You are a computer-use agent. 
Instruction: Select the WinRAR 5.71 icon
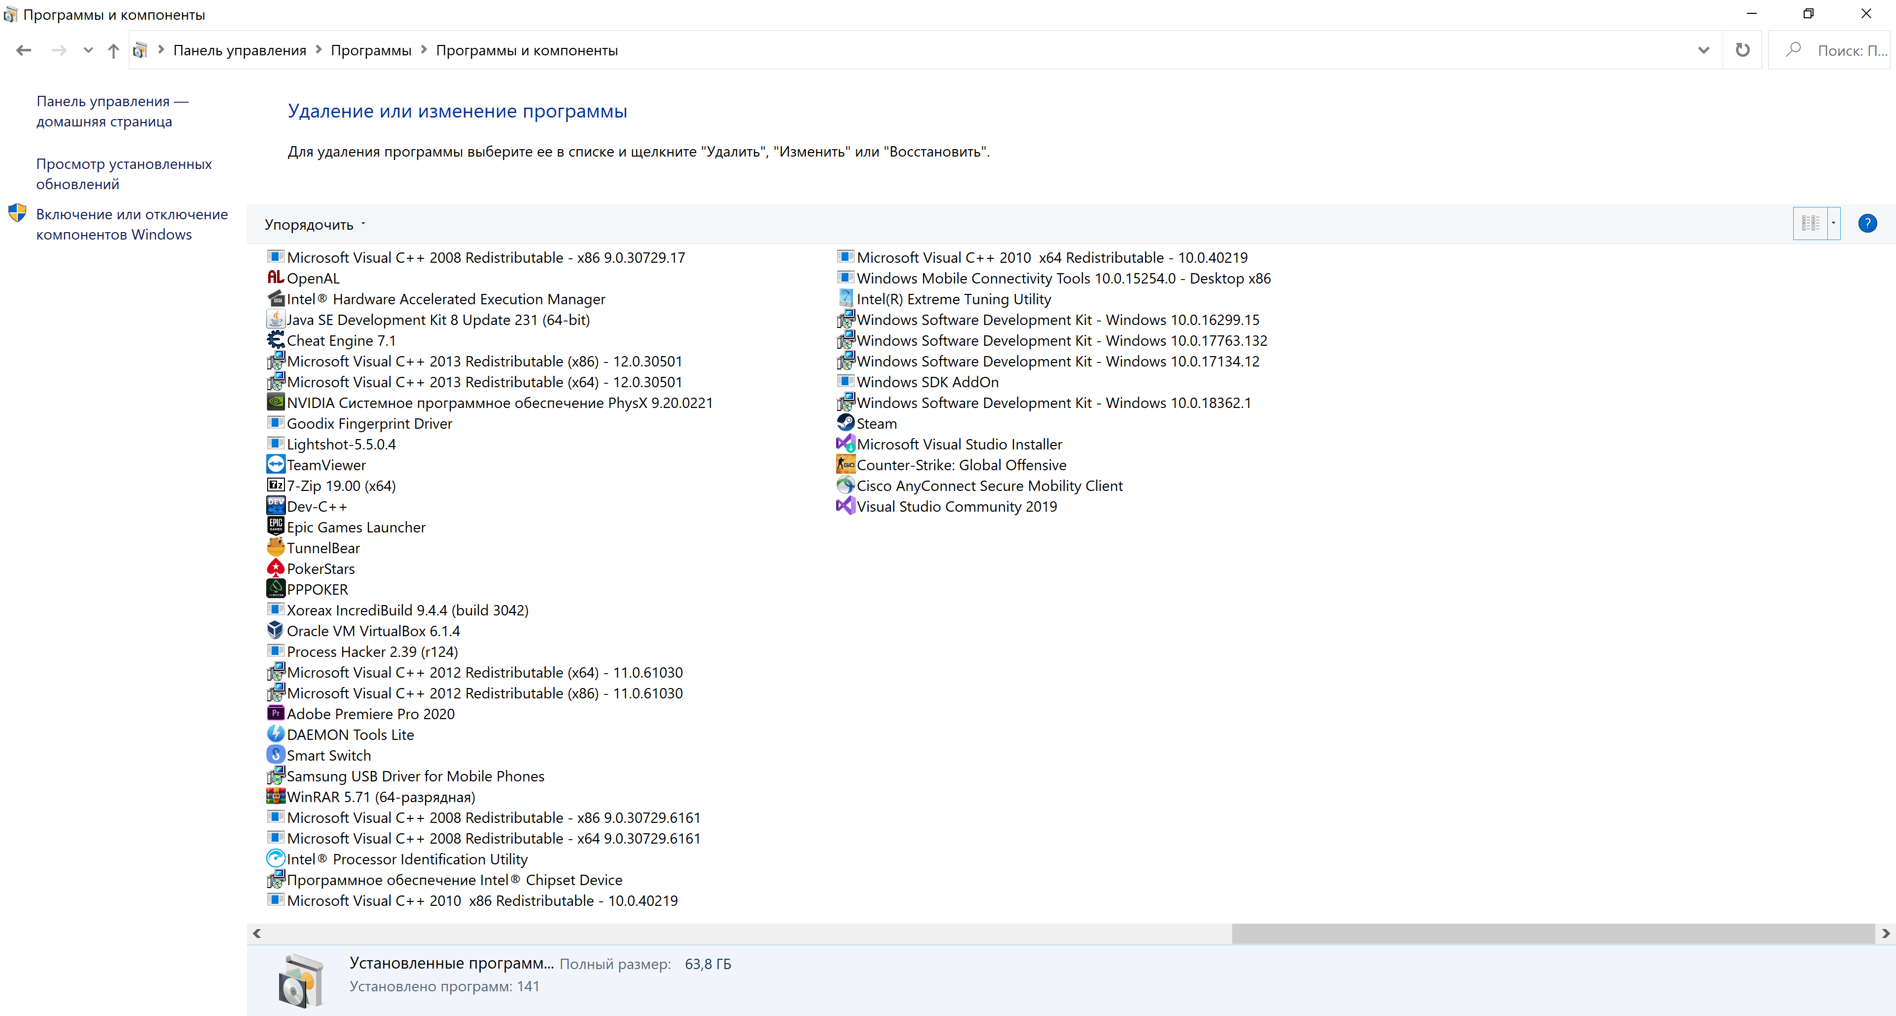(275, 796)
